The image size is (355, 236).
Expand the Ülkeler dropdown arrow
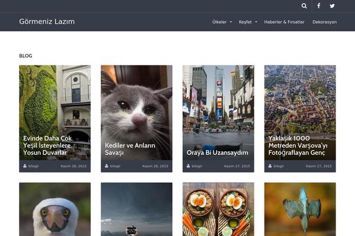pos(231,22)
